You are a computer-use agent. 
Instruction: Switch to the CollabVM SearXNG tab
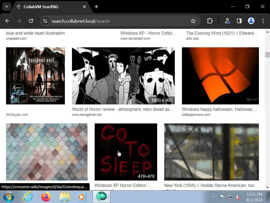point(50,7)
